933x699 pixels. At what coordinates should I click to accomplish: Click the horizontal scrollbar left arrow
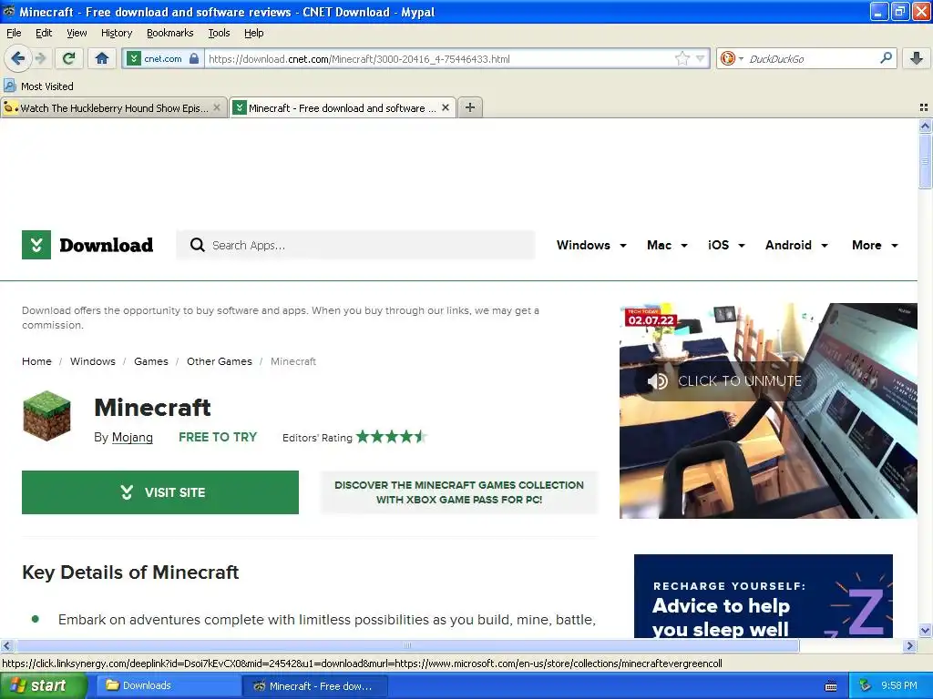coord(6,645)
